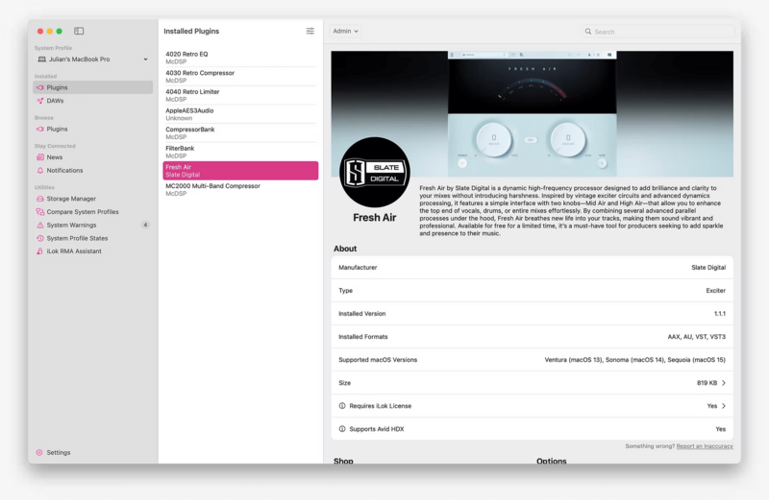This screenshot has width=769, height=500.
Task: Click the Report an Inaccuracy link
Action: (x=705, y=446)
